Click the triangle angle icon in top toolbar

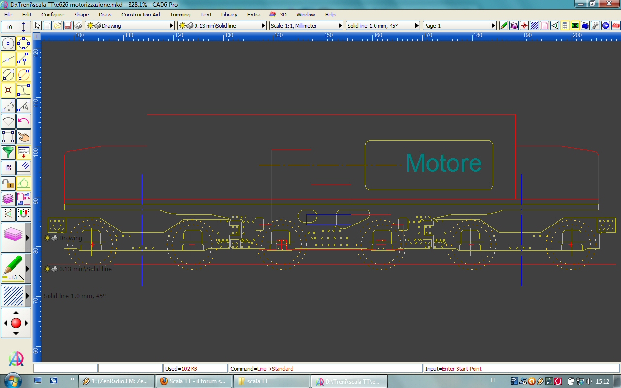[x=555, y=26]
